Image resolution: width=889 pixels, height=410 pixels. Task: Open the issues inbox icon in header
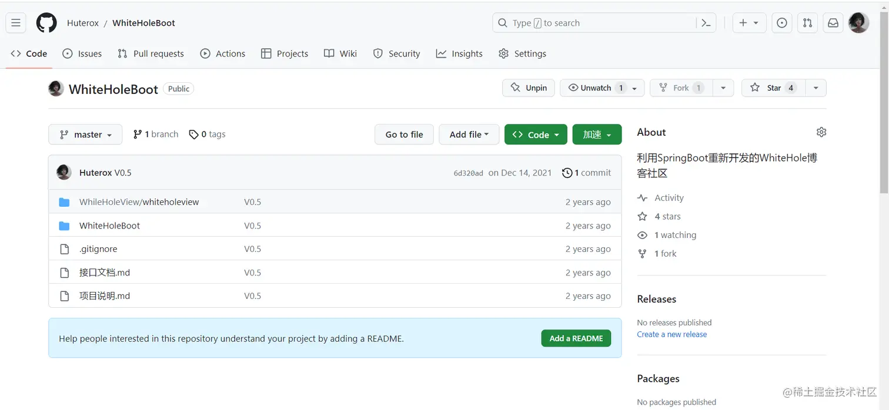[781, 23]
